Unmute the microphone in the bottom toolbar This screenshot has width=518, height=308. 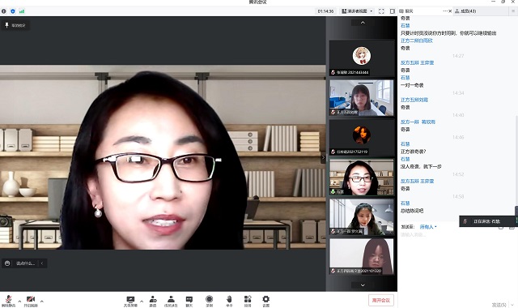9,301
